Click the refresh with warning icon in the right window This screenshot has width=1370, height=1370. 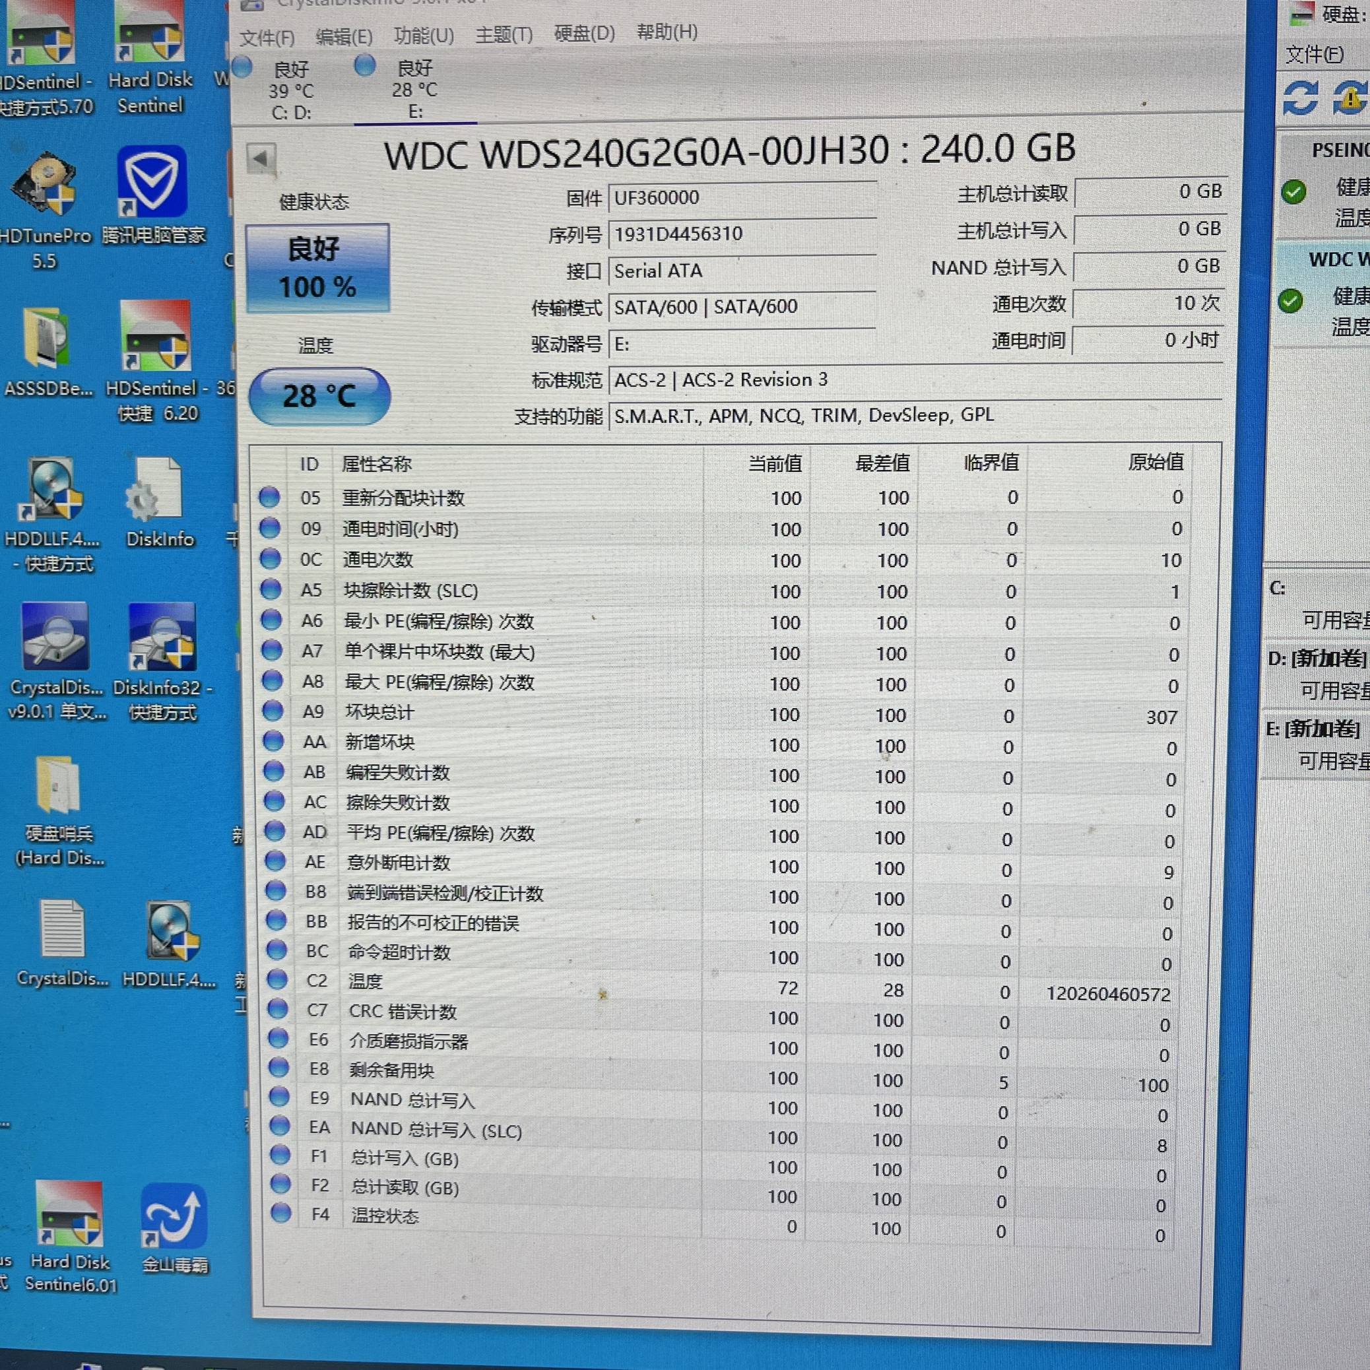[1350, 98]
